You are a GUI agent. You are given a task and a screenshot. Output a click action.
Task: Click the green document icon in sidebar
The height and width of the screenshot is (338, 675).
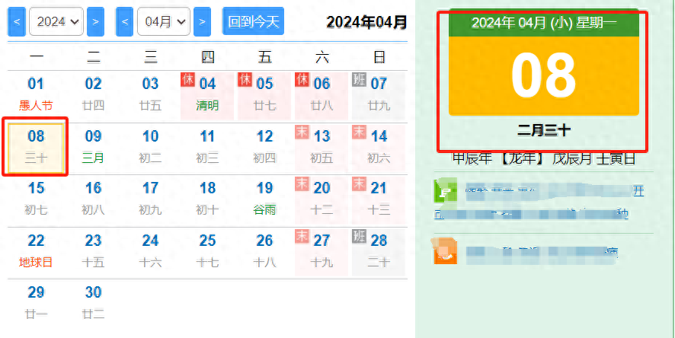pos(445,190)
